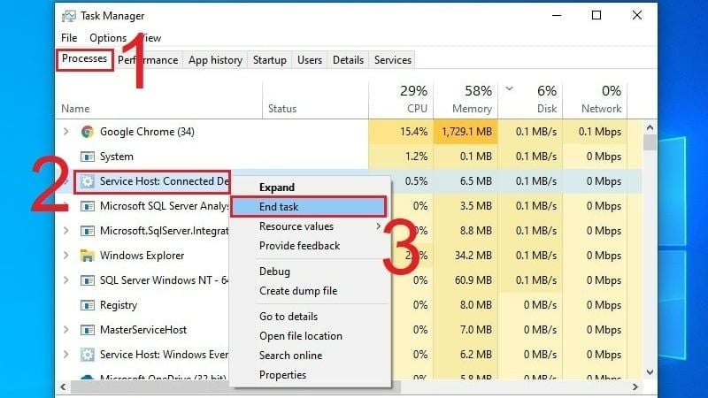The height and width of the screenshot is (398, 708).
Task: Expand the MasterServiceHost process group
Action: click(x=65, y=330)
